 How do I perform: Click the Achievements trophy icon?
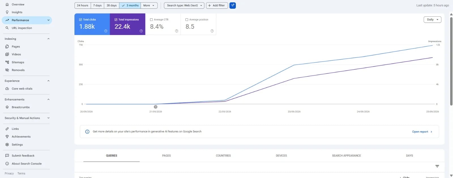click(x=7, y=137)
